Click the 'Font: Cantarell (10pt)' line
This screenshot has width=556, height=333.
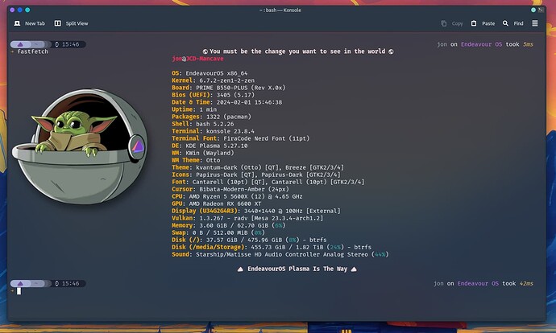click(x=268, y=182)
